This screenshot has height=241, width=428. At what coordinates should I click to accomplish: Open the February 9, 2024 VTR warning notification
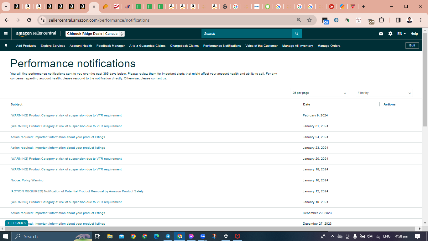click(x=66, y=115)
